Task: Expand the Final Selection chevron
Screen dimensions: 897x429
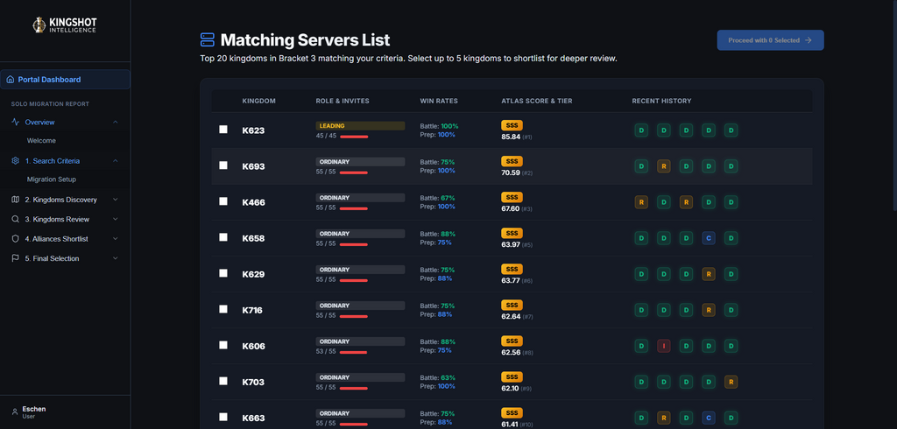Action: (x=115, y=258)
